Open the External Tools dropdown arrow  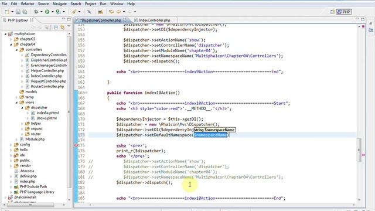tap(64, 12)
